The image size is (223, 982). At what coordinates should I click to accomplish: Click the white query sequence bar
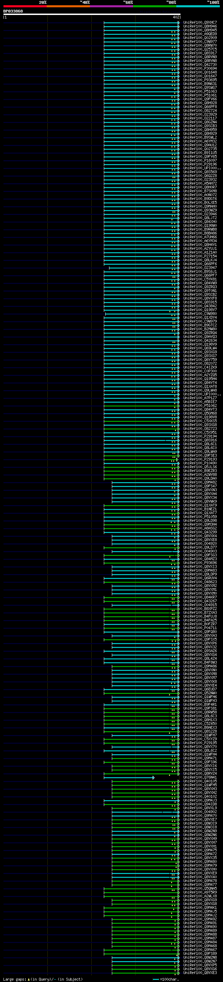coord(92,14)
